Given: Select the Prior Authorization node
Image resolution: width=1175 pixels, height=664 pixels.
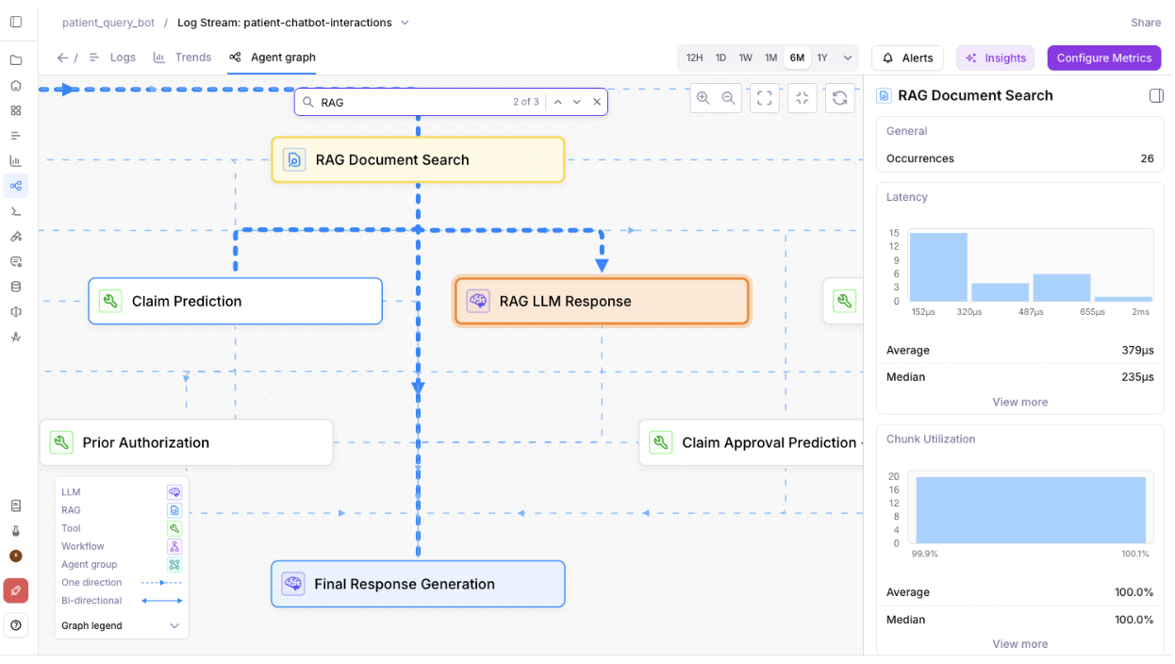Looking at the screenshot, I should pos(186,442).
